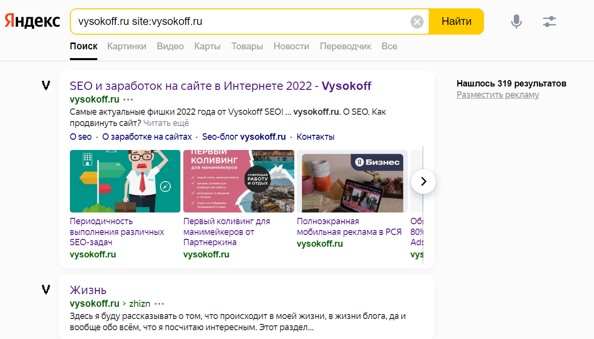Open the search settings sliders icon
Viewport: 594px width, 339px height.
point(550,21)
